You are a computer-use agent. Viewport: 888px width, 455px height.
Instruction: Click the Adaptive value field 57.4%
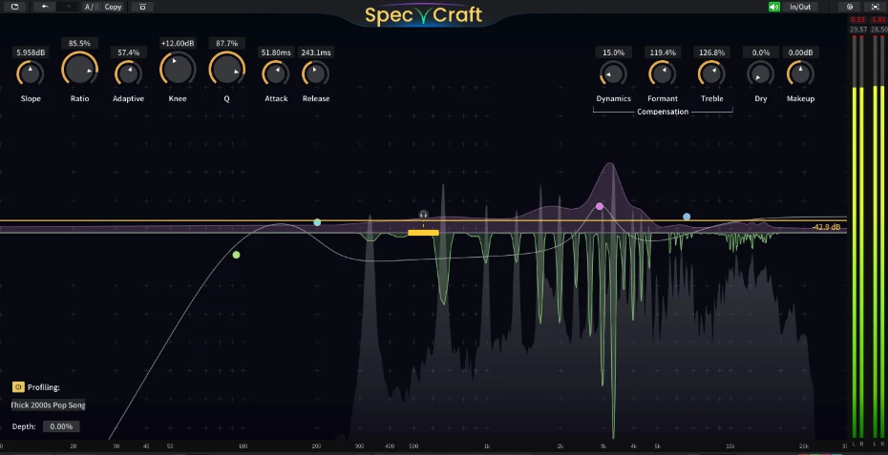[129, 52]
